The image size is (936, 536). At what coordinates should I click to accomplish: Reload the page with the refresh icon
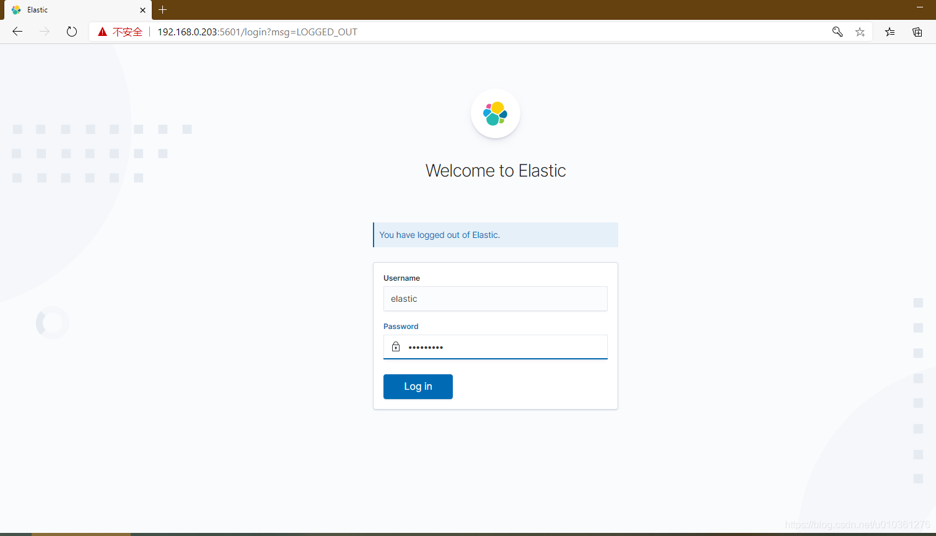point(72,32)
